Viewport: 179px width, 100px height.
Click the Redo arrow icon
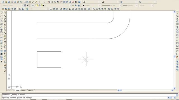click(44, 2)
